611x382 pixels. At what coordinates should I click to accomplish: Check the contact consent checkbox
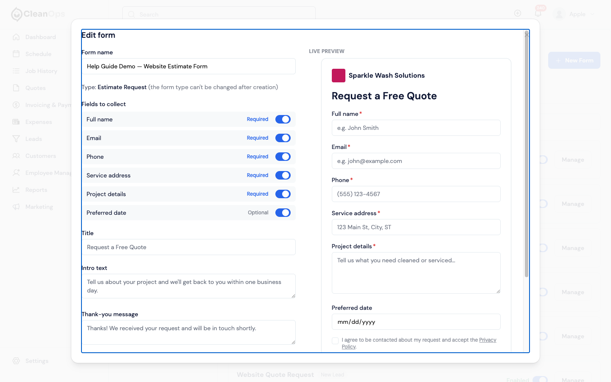click(335, 341)
